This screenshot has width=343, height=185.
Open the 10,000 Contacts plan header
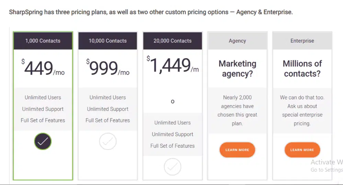tap(108, 41)
